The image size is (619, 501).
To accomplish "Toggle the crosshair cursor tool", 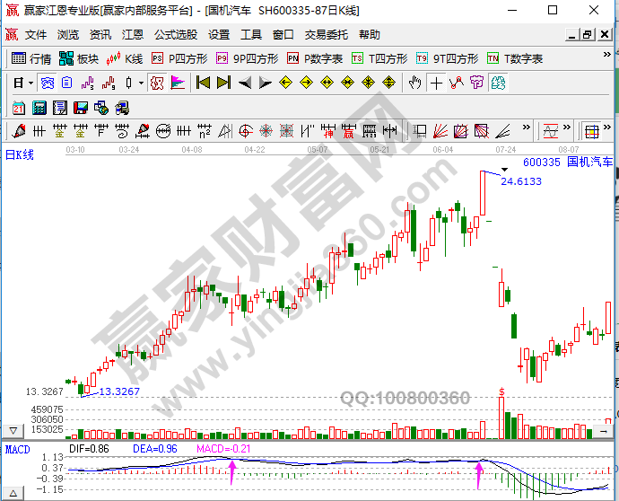I will coord(436,83).
